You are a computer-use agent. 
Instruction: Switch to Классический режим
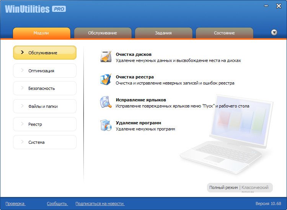[x=255, y=189]
